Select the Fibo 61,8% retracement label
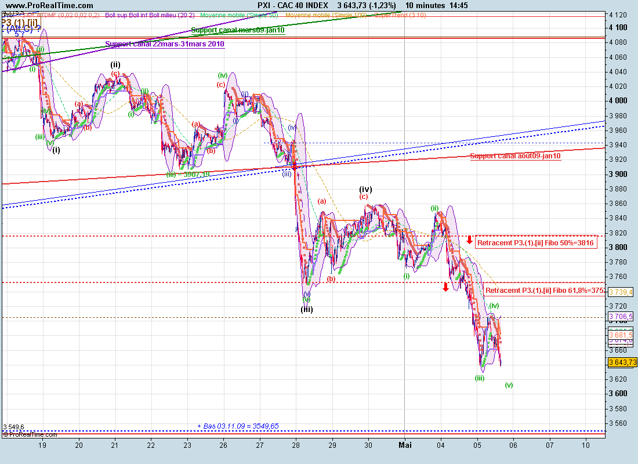Screen dimensions: 638x464 pyautogui.click(x=545, y=290)
